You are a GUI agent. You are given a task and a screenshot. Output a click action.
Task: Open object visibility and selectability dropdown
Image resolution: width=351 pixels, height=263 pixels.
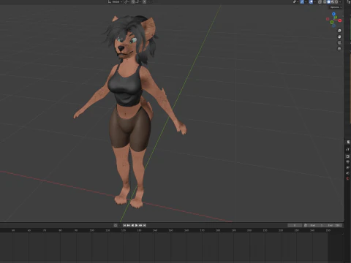(x=295, y=1)
